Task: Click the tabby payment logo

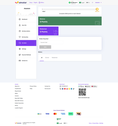Action: [71, 114]
